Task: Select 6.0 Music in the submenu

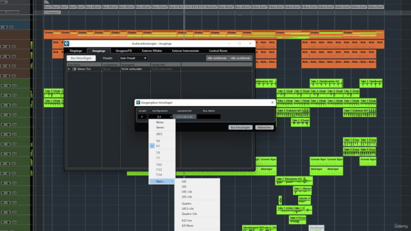Action: (x=197, y=225)
